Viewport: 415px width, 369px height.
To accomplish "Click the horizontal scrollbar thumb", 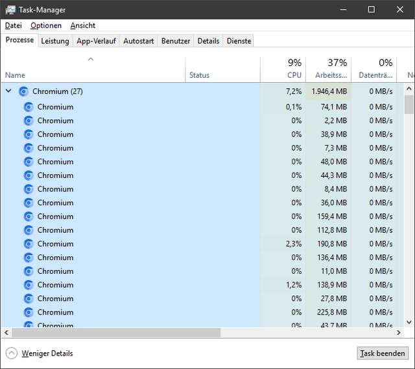I will [116, 333].
